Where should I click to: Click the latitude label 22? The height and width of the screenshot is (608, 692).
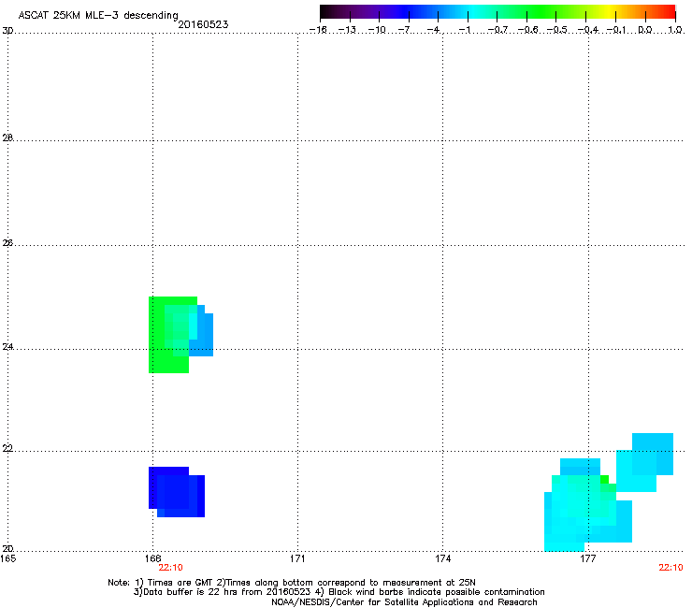pyautogui.click(x=7, y=449)
